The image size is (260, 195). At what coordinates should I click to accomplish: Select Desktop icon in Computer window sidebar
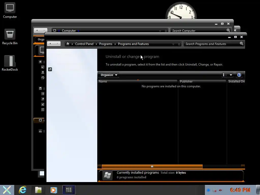click(x=43, y=67)
